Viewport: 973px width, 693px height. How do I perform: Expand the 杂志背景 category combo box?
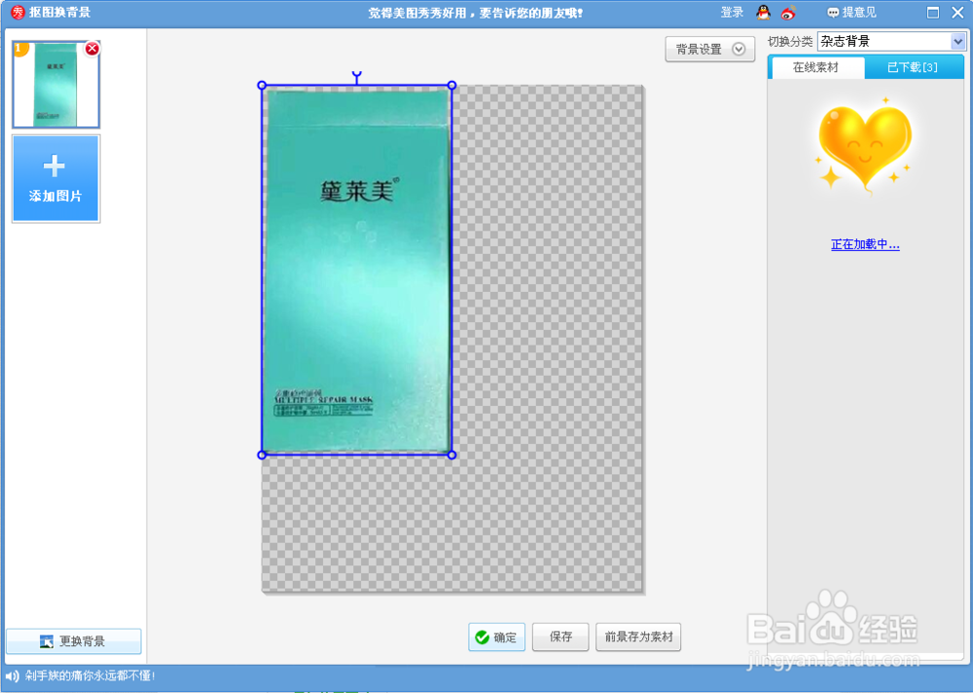(x=891, y=42)
